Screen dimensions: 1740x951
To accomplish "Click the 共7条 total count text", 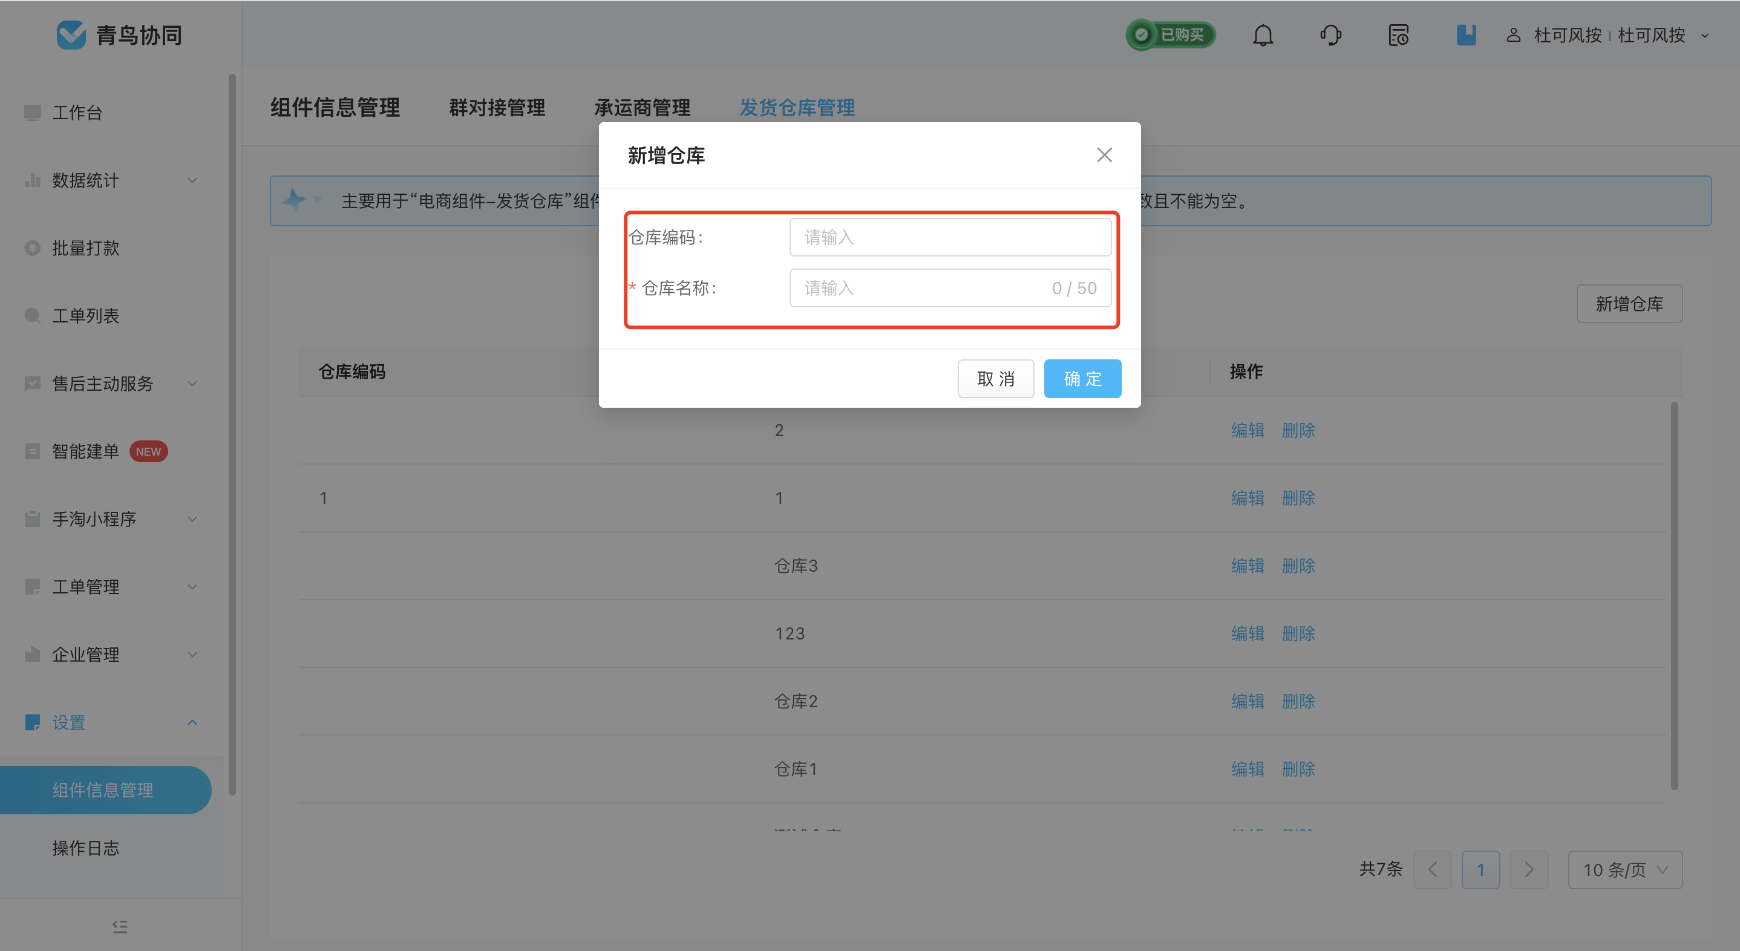I will point(1380,869).
